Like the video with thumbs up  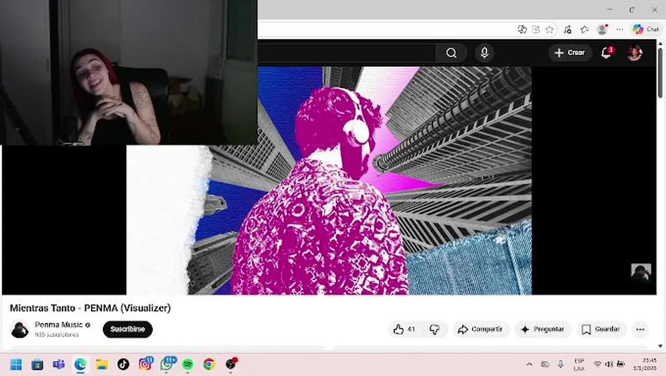404,329
